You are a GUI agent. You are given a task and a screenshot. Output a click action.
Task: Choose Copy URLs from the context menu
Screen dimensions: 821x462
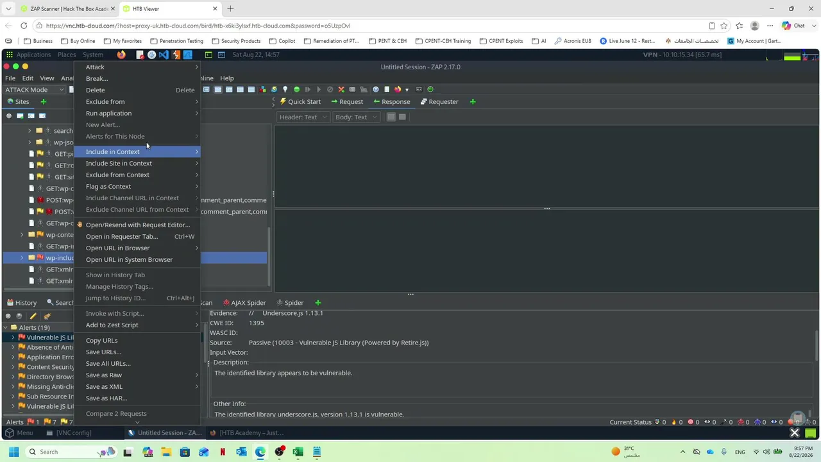137,340
